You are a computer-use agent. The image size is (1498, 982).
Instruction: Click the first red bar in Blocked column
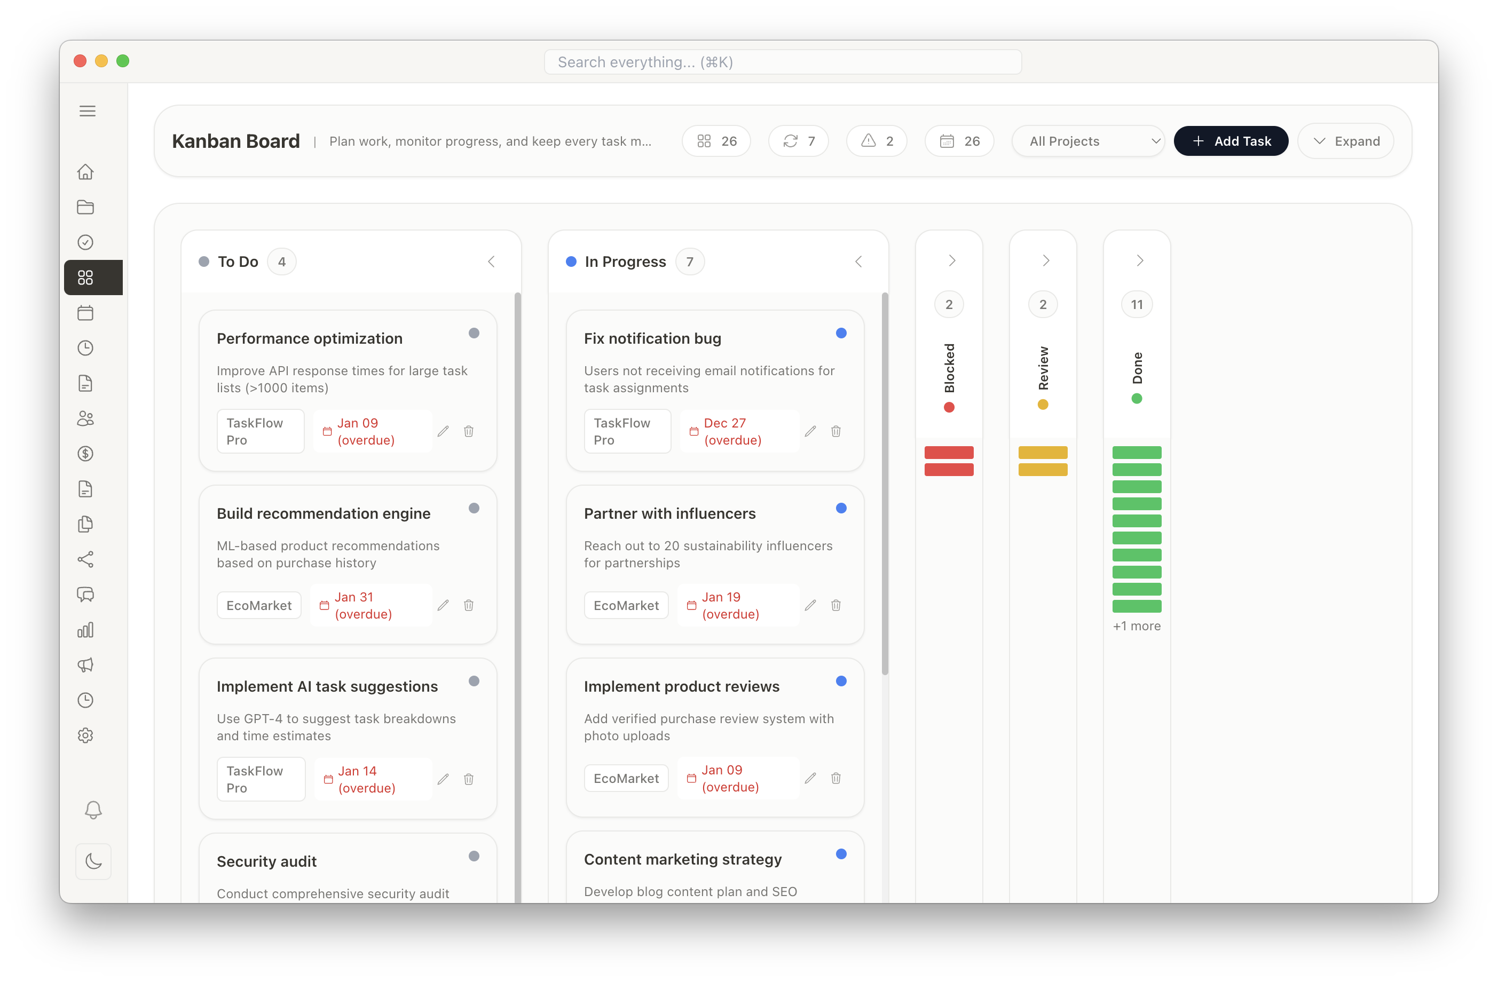coord(949,453)
